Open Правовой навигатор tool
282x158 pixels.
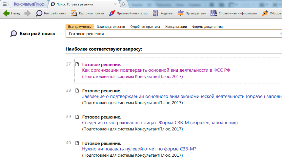coord(128,13)
